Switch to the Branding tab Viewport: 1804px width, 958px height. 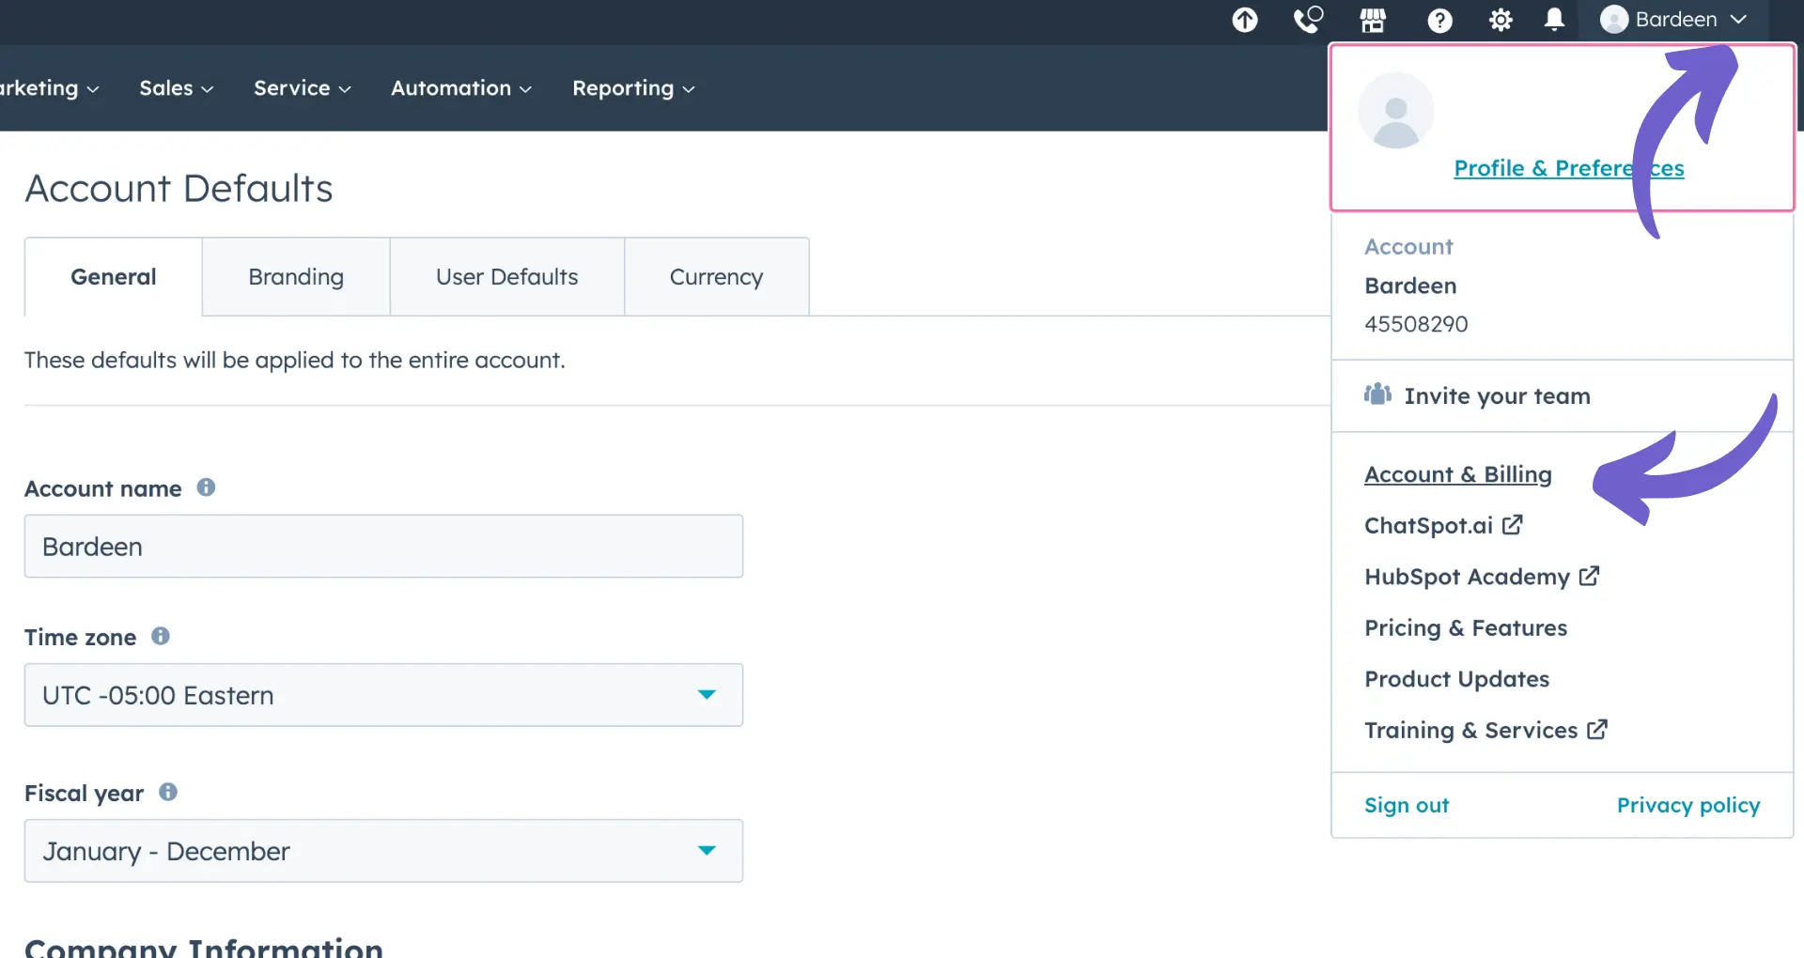point(296,277)
